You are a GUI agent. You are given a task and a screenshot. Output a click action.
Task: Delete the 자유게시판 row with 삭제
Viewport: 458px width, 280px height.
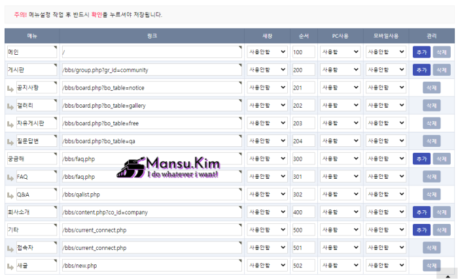[x=431, y=123]
